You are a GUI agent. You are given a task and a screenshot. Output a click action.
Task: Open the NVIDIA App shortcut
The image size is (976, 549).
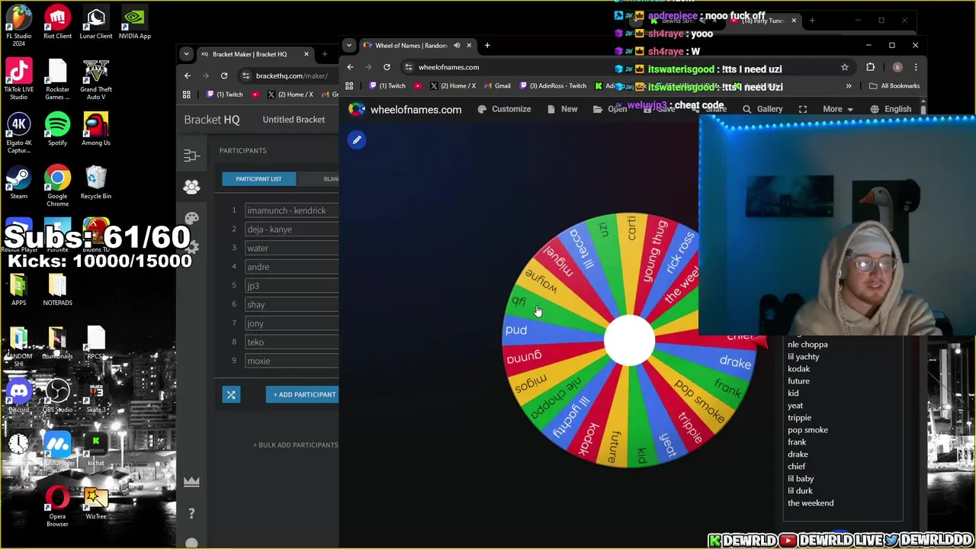tap(134, 23)
